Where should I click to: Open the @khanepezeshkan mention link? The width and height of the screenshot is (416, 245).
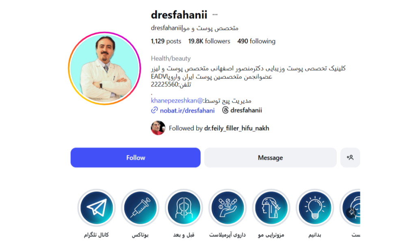pos(177,101)
